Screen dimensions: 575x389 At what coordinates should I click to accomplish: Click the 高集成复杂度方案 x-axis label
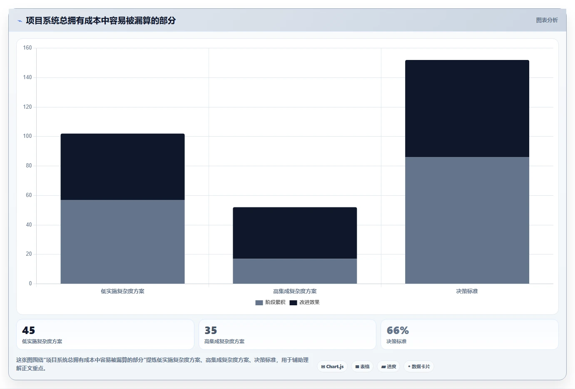(295, 291)
